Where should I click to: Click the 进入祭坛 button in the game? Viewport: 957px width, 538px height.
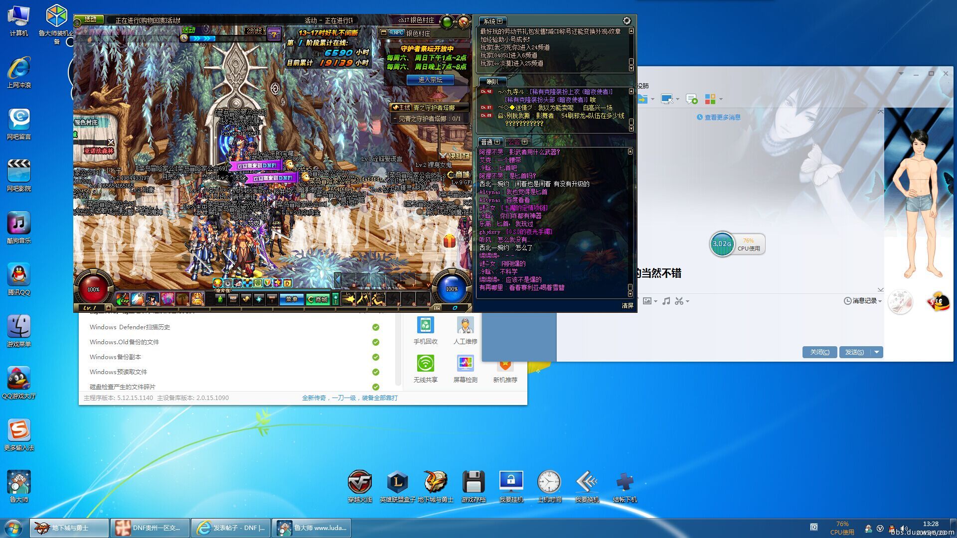[430, 80]
